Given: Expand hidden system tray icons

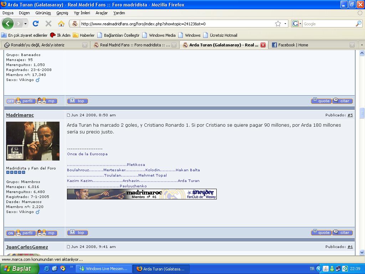Looking at the screenshot, I should (x=319, y=269).
